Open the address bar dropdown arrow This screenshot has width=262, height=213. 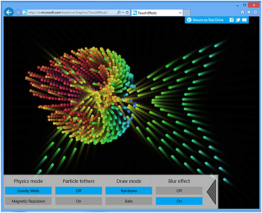tap(123, 13)
